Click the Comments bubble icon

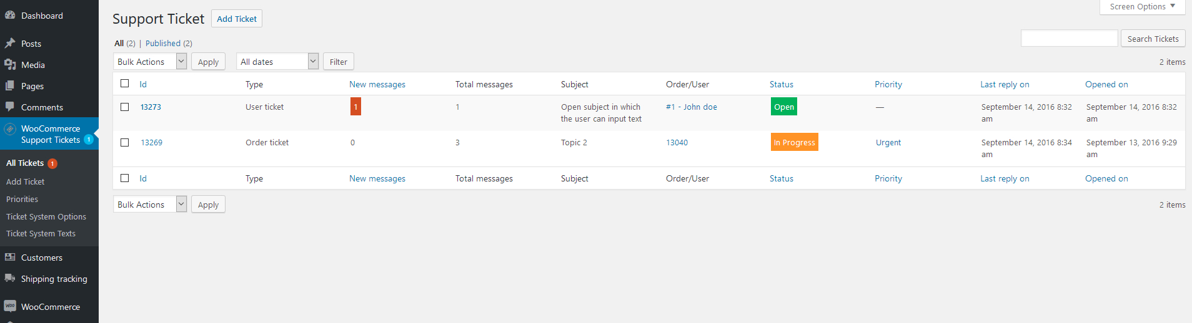click(10, 107)
